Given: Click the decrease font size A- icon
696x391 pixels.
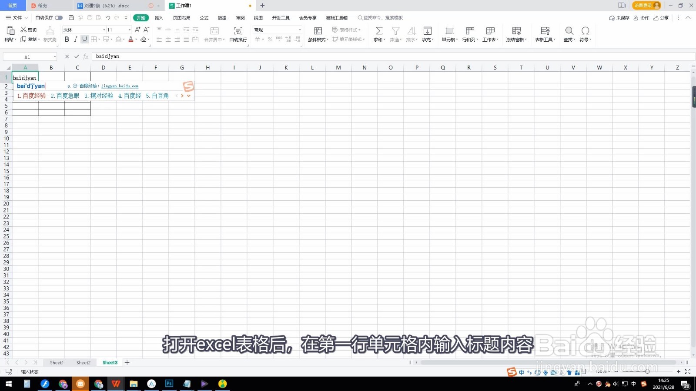Looking at the screenshot, I should 146,30.
